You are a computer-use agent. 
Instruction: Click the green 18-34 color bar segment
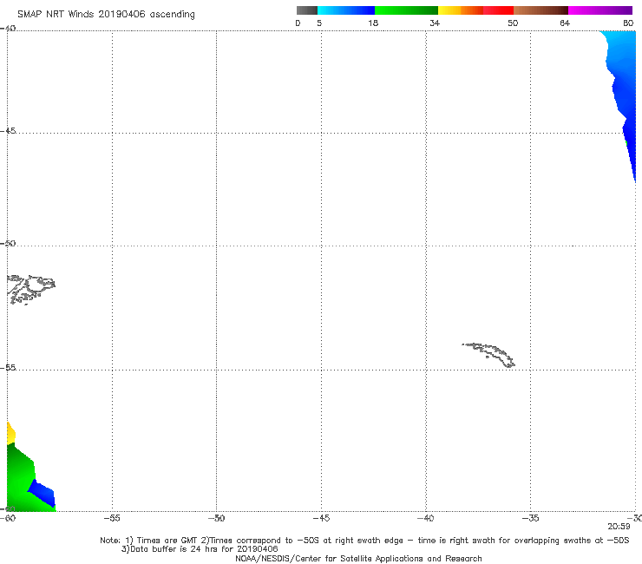pyautogui.click(x=406, y=10)
